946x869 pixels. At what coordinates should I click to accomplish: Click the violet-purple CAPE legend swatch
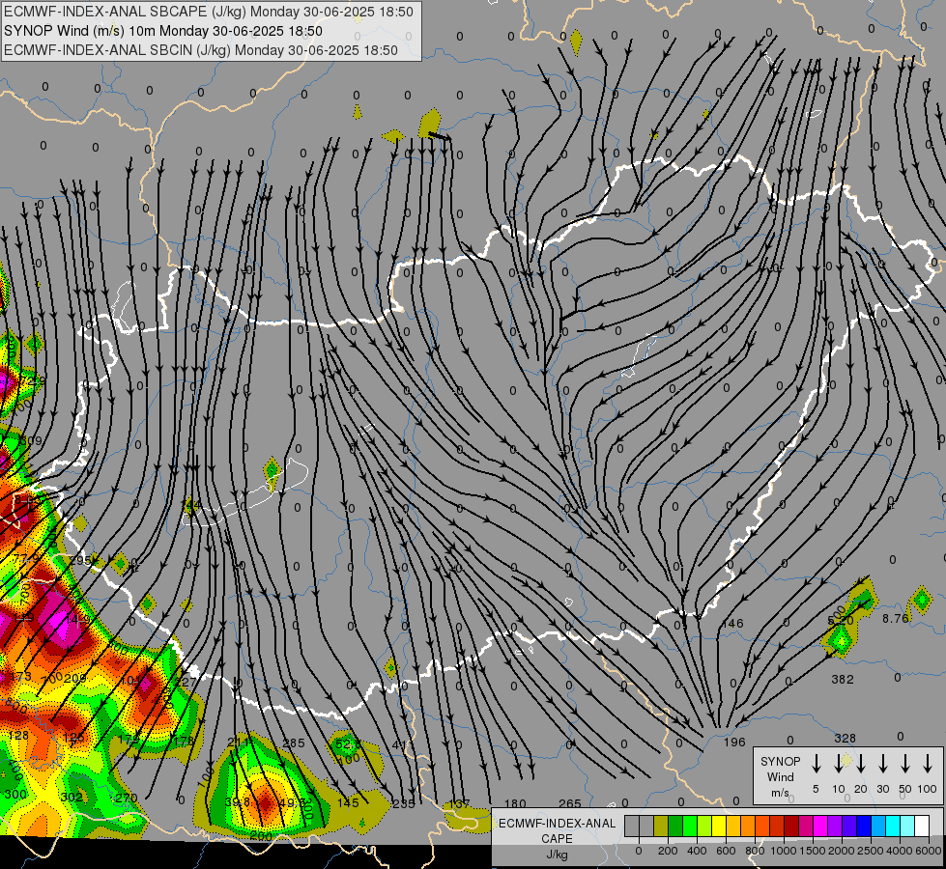pyautogui.click(x=834, y=826)
